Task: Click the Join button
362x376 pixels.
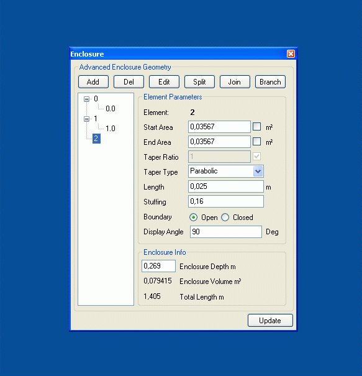Action: tap(235, 82)
